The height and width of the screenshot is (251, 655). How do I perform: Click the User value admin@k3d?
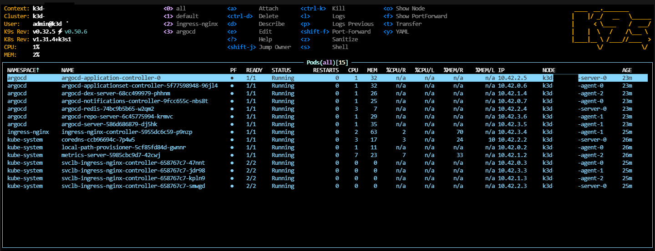point(47,24)
